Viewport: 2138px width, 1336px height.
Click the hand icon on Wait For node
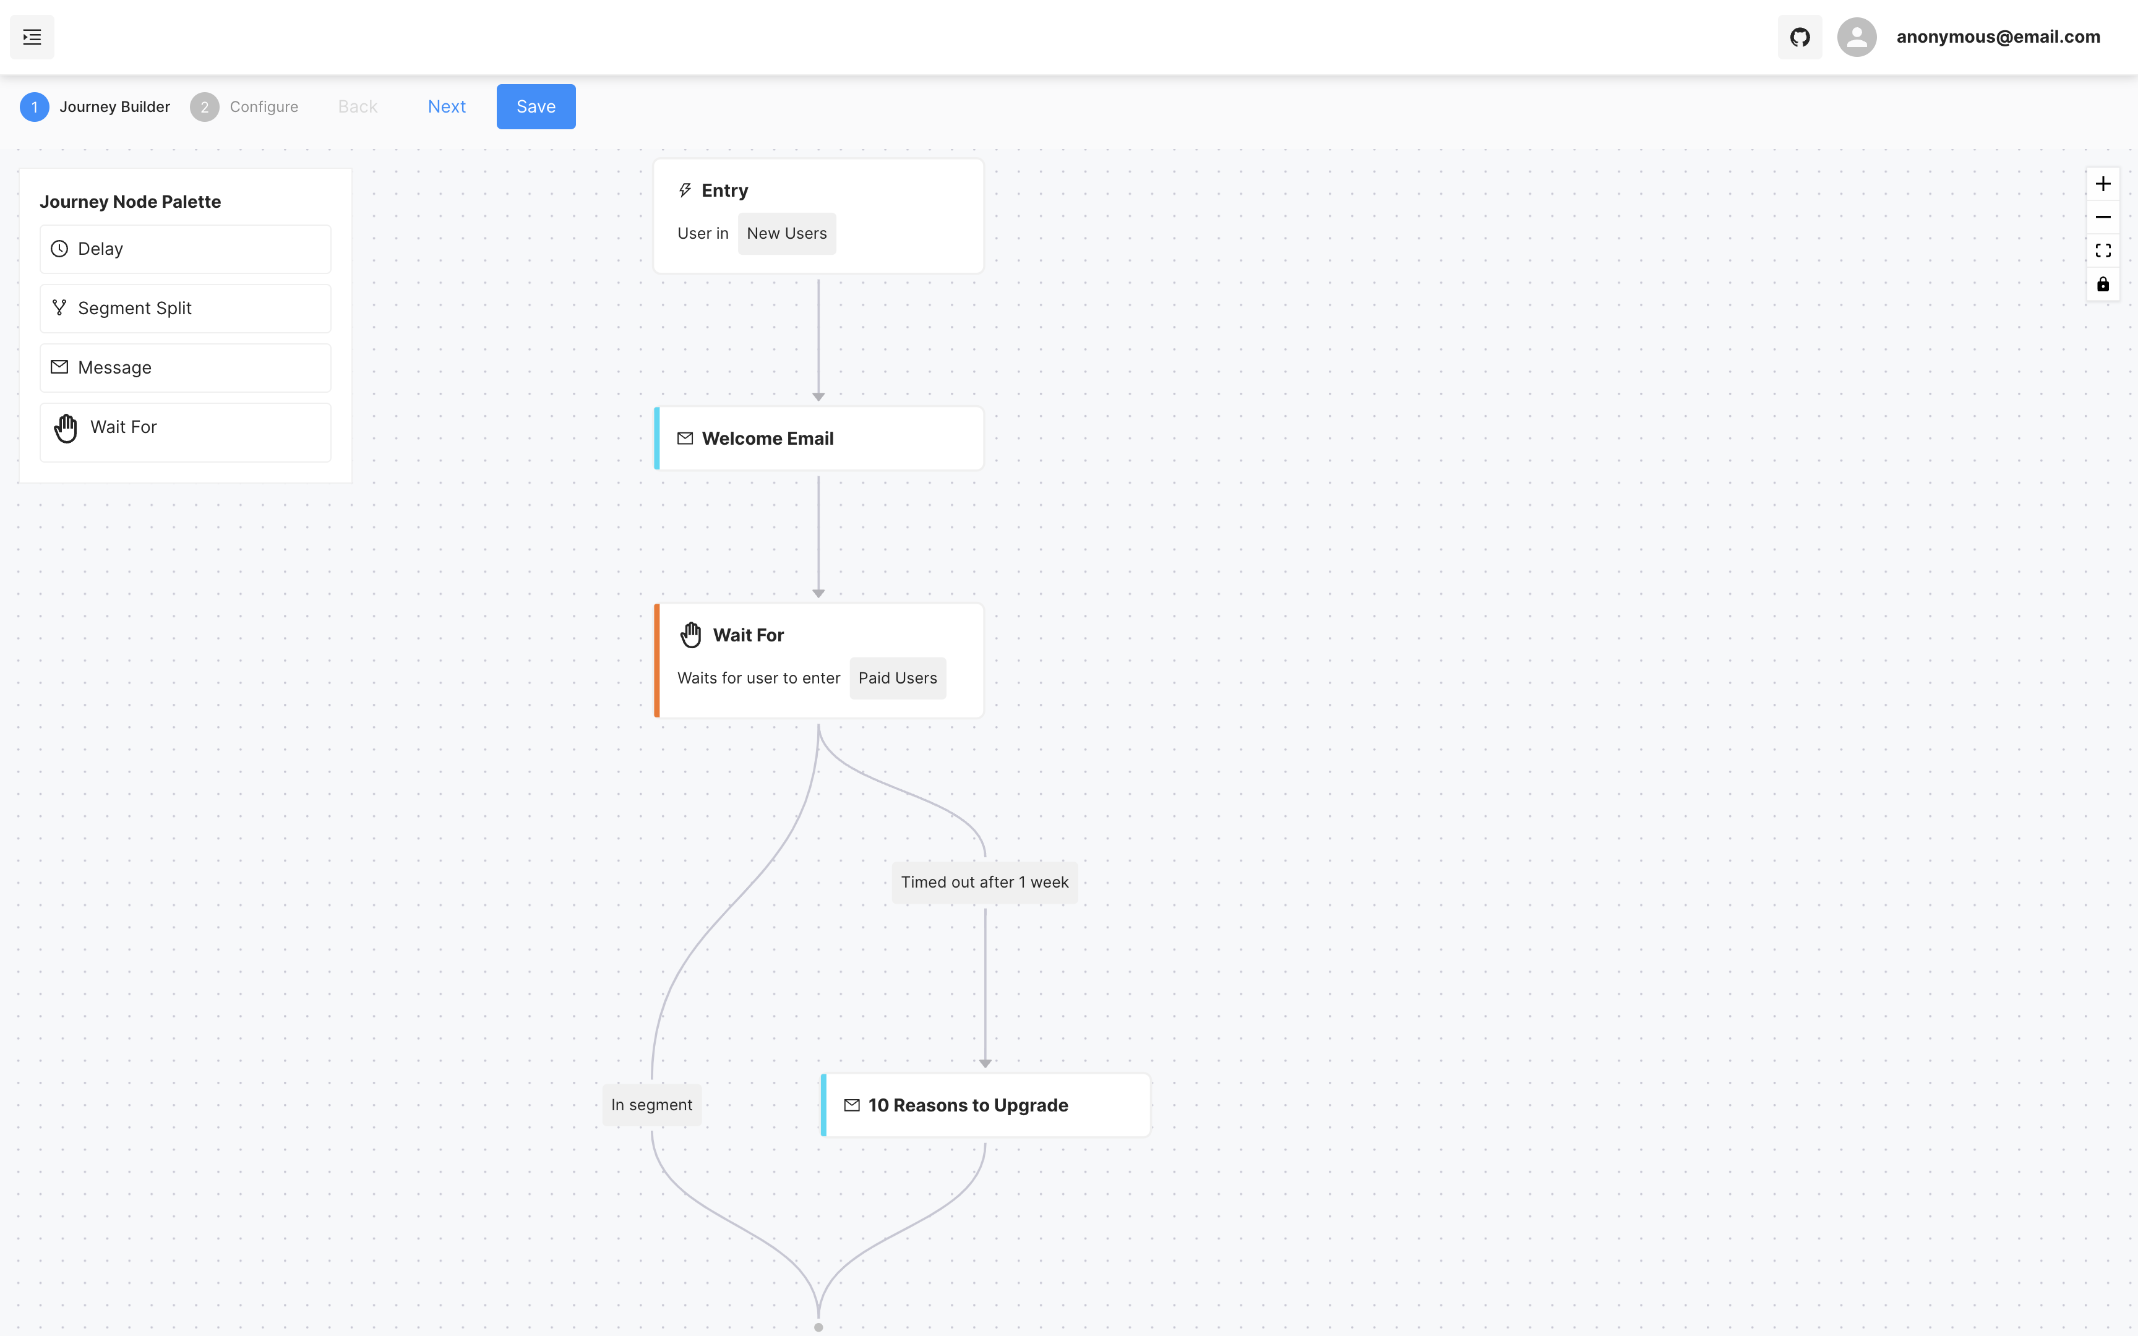691,635
